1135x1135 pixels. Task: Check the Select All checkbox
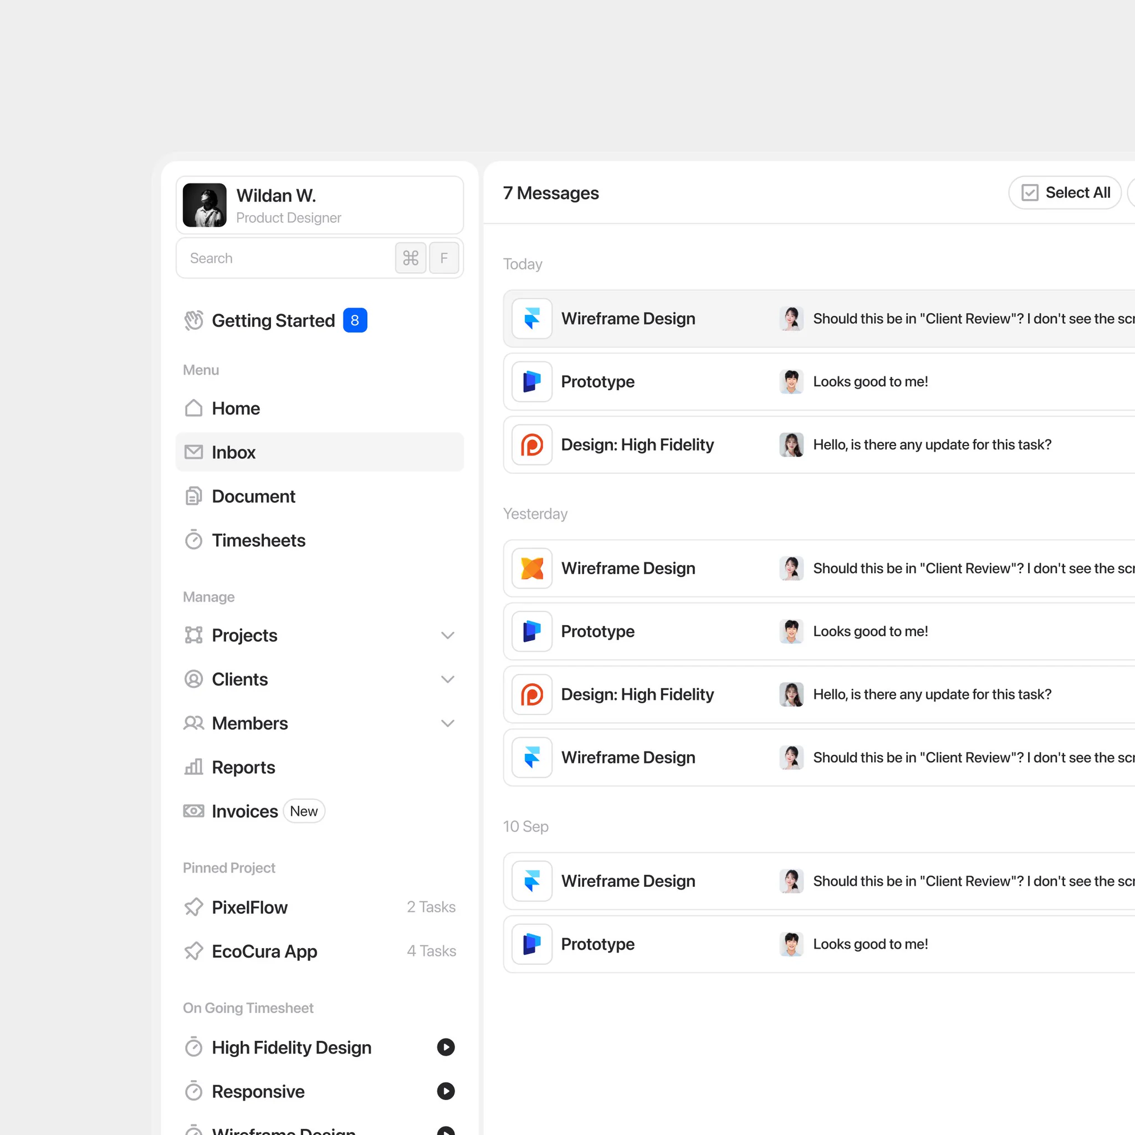pyautogui.click(x=1029, y=193)
